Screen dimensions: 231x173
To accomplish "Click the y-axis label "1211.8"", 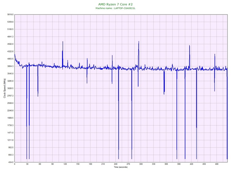I will pos(10,140).
